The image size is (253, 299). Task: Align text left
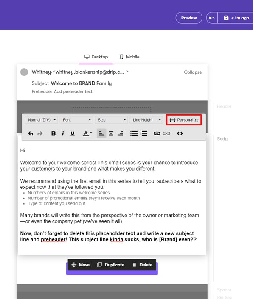pyautogui.click(x=101, y=133)
